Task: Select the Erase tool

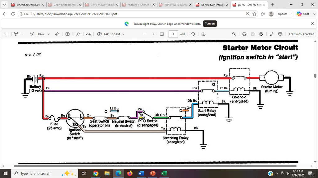Action: click(57, 34)
